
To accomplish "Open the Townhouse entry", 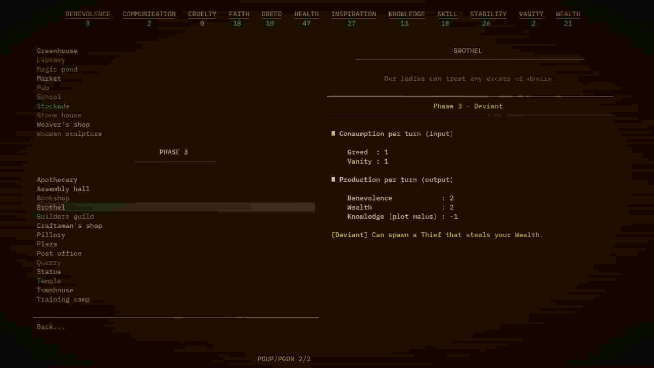I will pos(55,290).
